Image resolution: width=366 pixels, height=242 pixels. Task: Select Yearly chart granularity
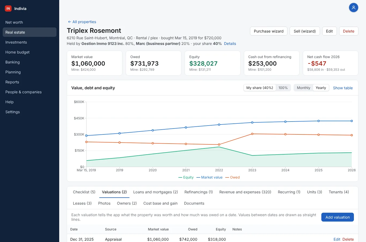pyautogui.click(x=321, y=88)
